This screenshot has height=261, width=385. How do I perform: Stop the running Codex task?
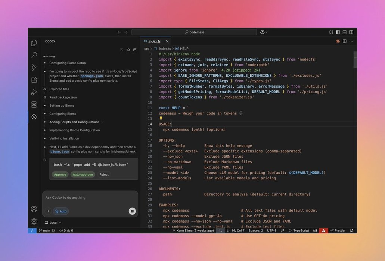click(x=132, y=211)
